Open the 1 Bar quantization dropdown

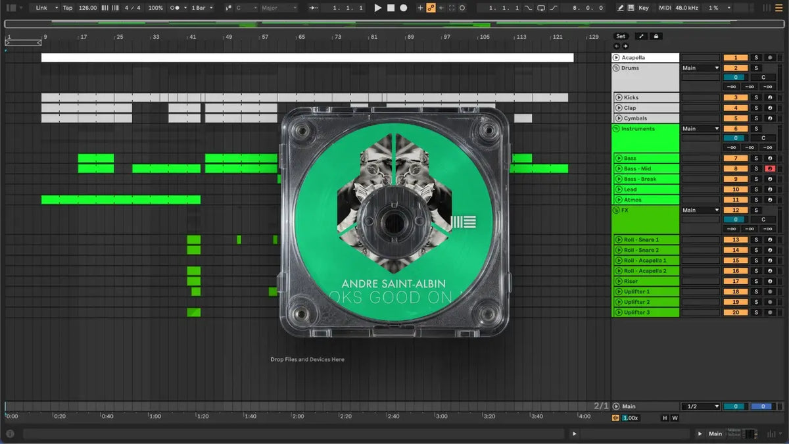pos(201,8)
